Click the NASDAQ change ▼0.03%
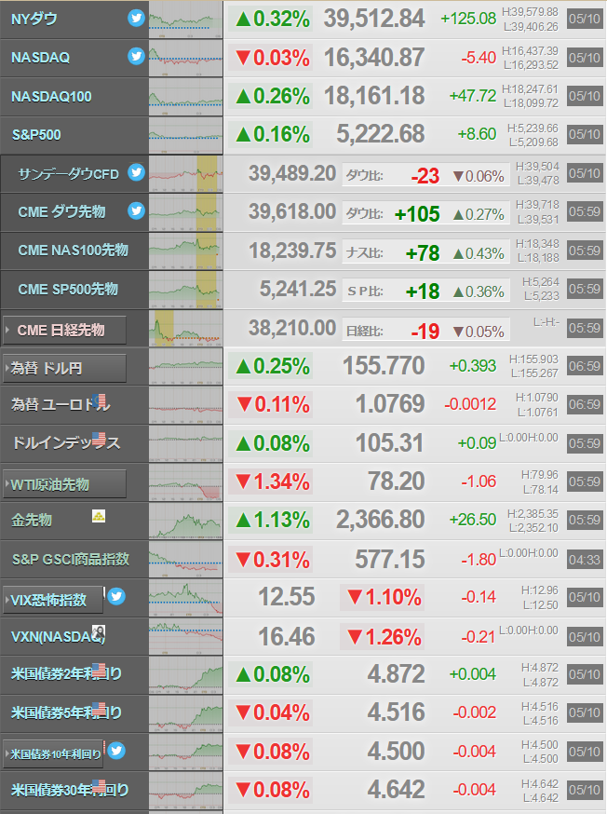The height and width of the screenshot is (814, 607). 273,58
